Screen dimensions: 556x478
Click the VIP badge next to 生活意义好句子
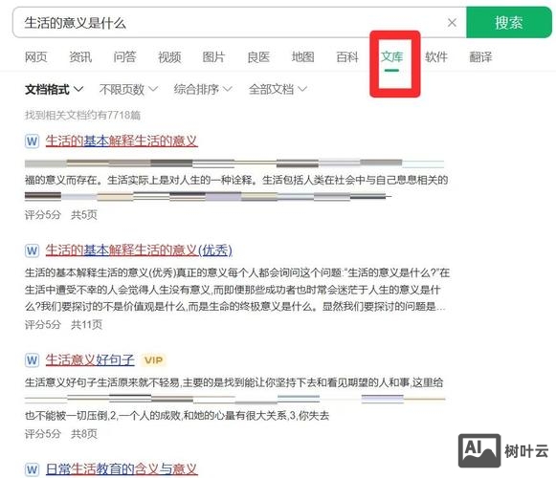click(x=153, y=360)
